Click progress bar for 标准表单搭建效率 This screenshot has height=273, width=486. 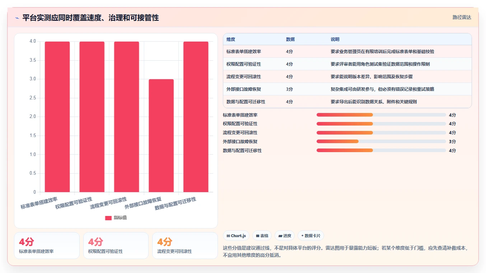tap(381, 115)
